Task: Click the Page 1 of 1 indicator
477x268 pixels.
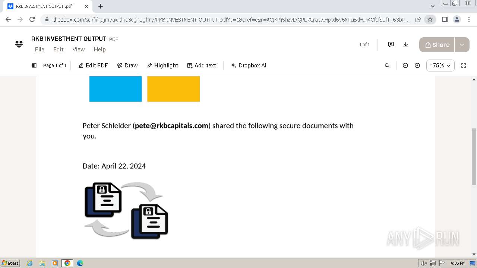Action: (54, 66)
